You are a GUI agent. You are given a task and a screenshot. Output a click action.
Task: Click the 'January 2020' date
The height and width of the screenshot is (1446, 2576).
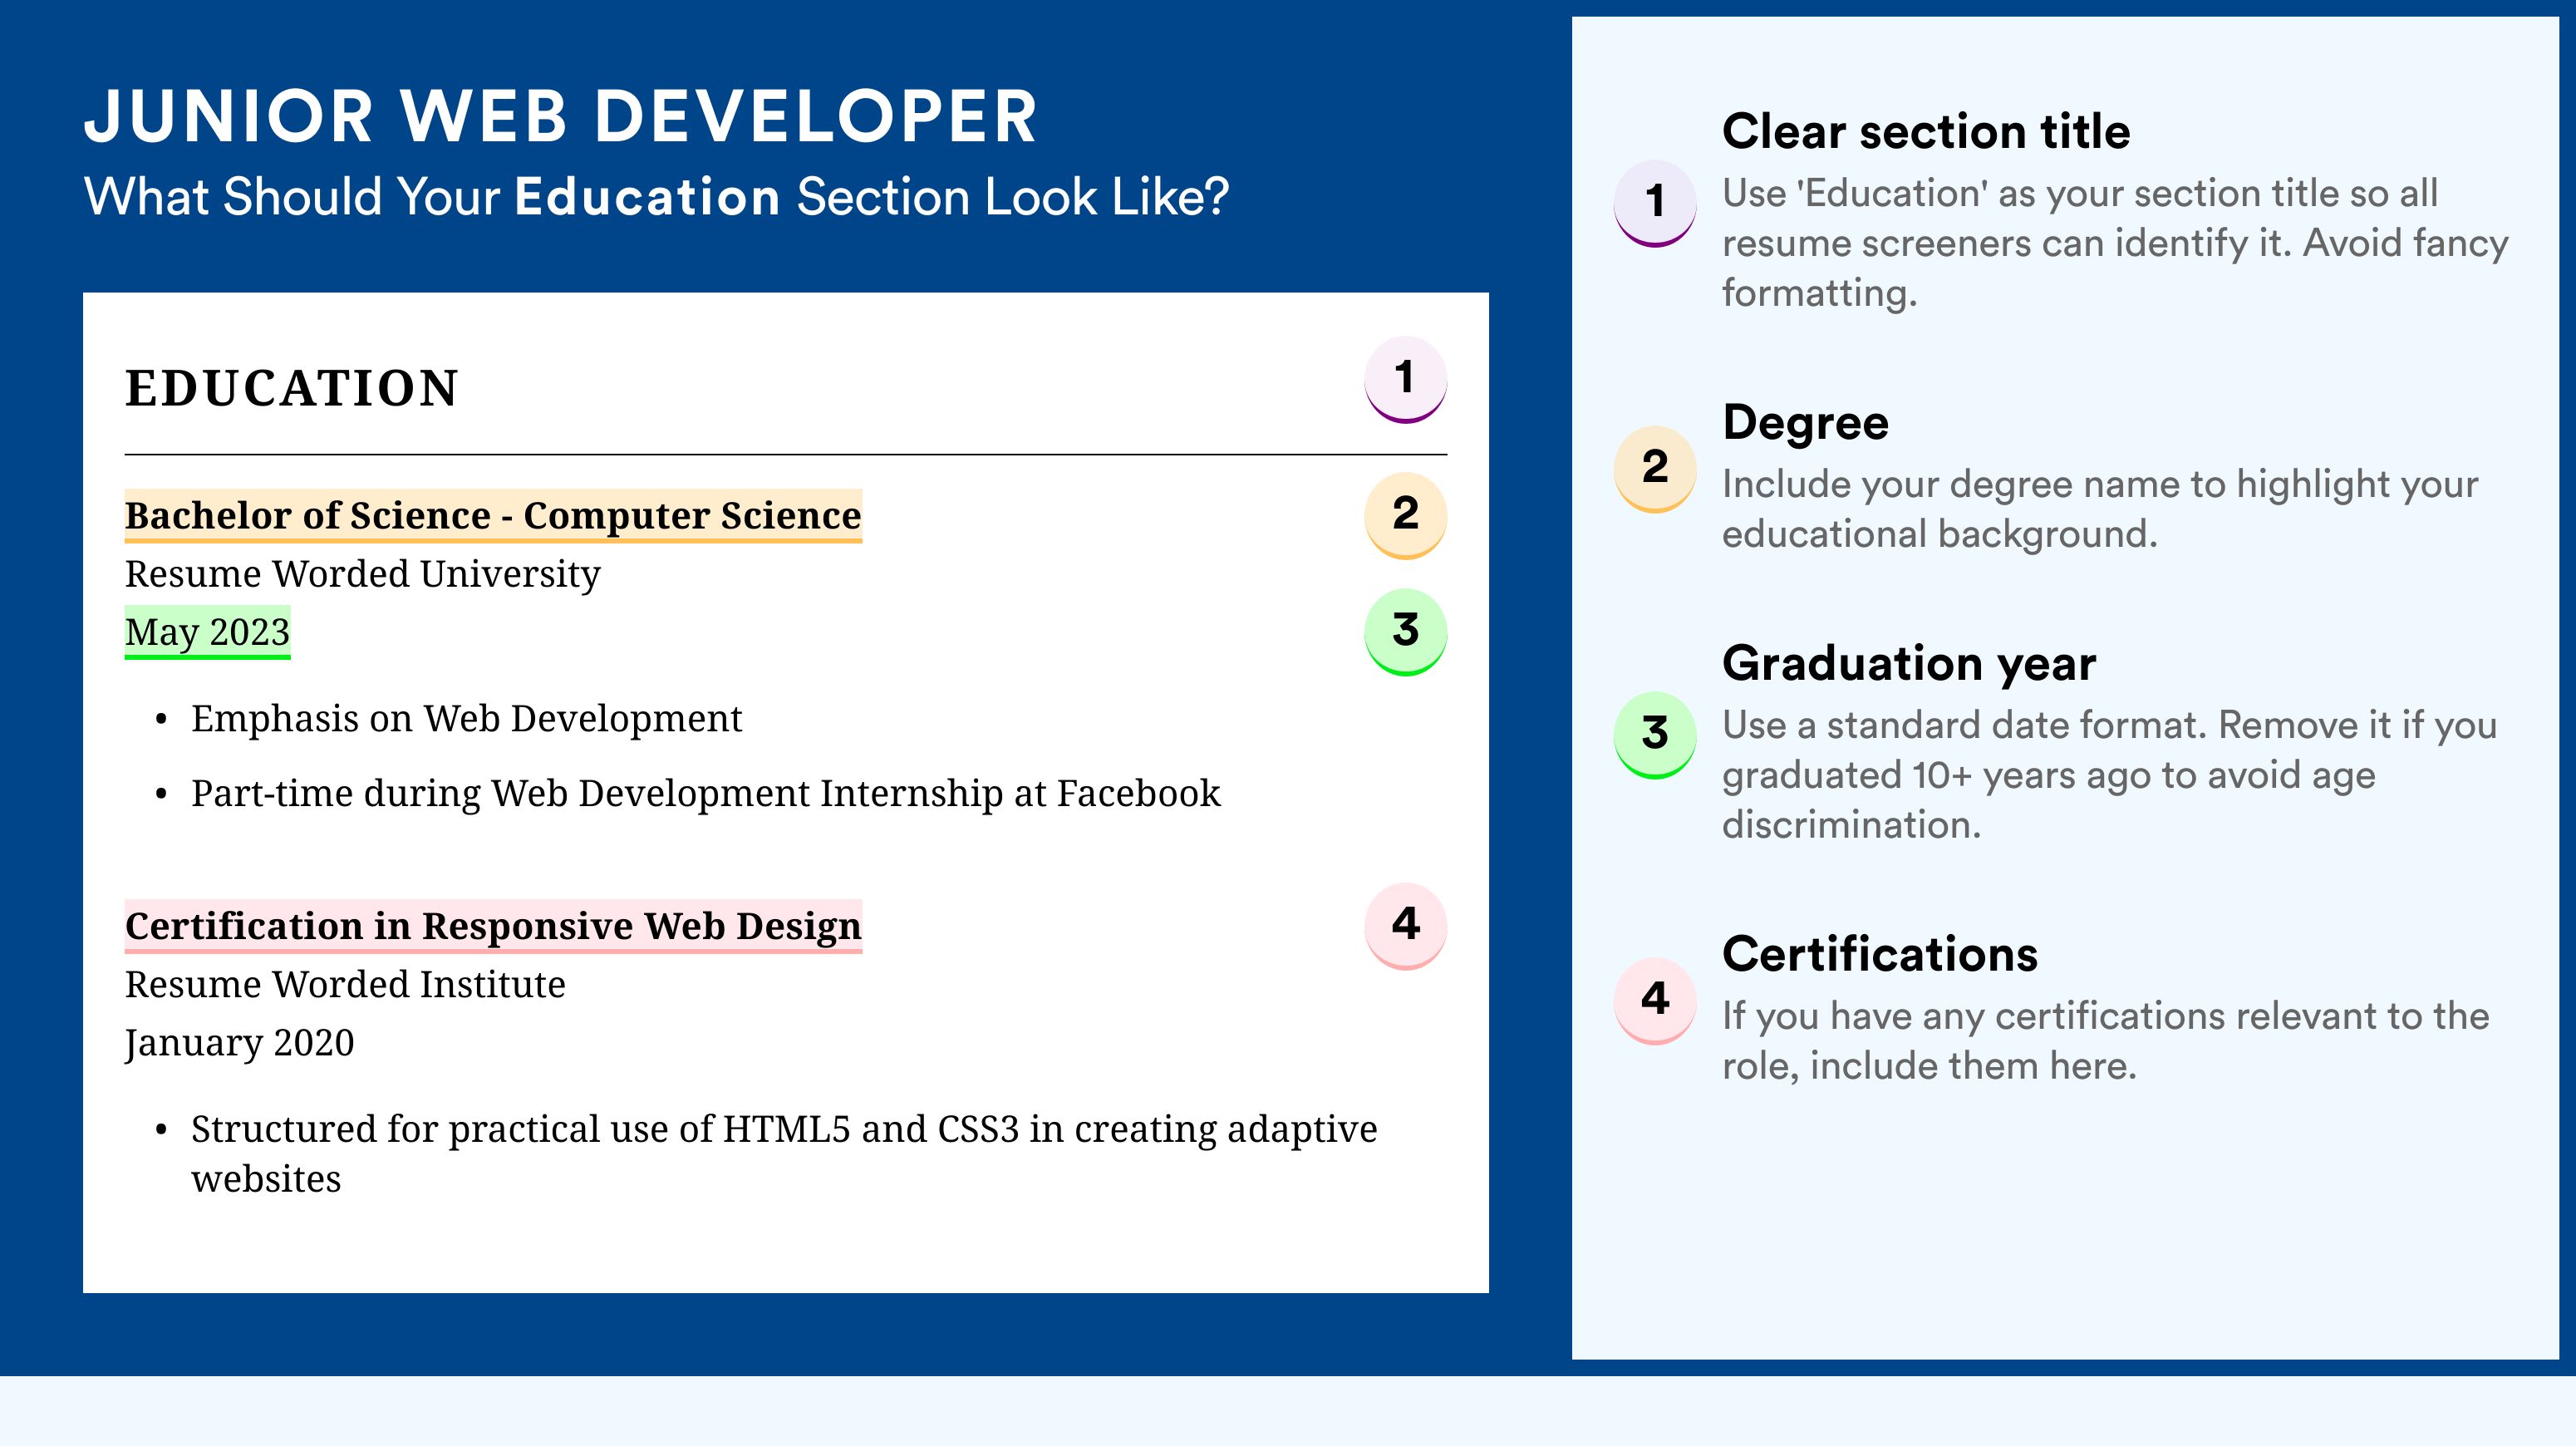pyautogui.click(x=239, y=1043)
